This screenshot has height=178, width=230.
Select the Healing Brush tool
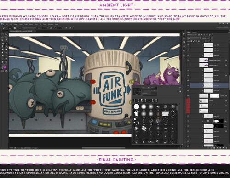click(3, 44)
